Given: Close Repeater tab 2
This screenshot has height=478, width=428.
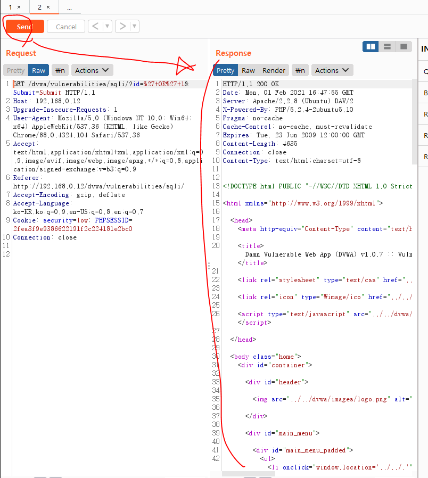Looking at the screenshot, I should 48,7.
